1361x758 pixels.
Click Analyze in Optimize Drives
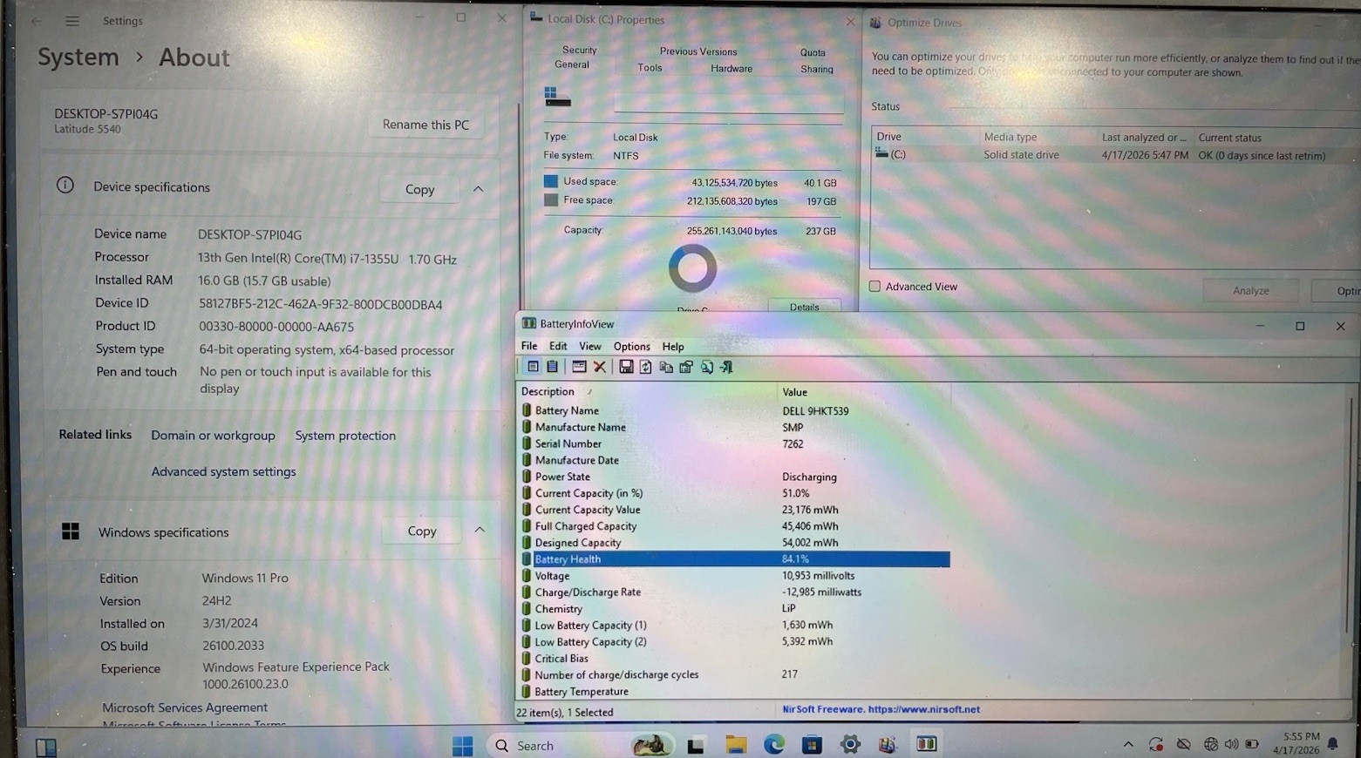pyautogui.click(x=1250, y=291)
